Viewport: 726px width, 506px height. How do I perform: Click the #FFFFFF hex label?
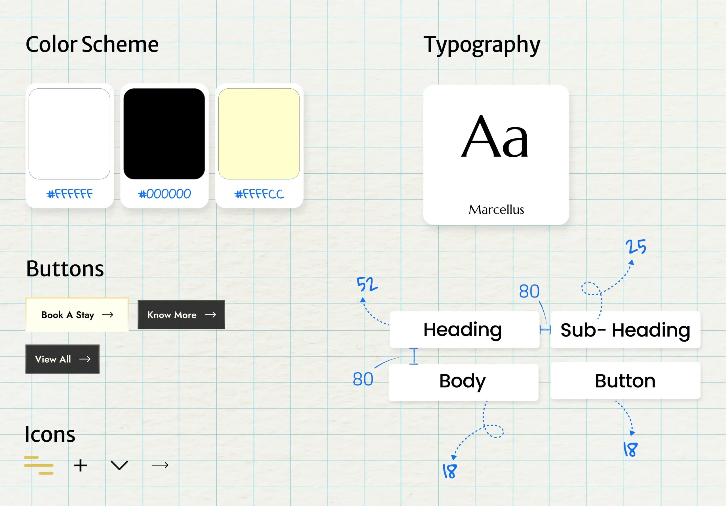70,194
